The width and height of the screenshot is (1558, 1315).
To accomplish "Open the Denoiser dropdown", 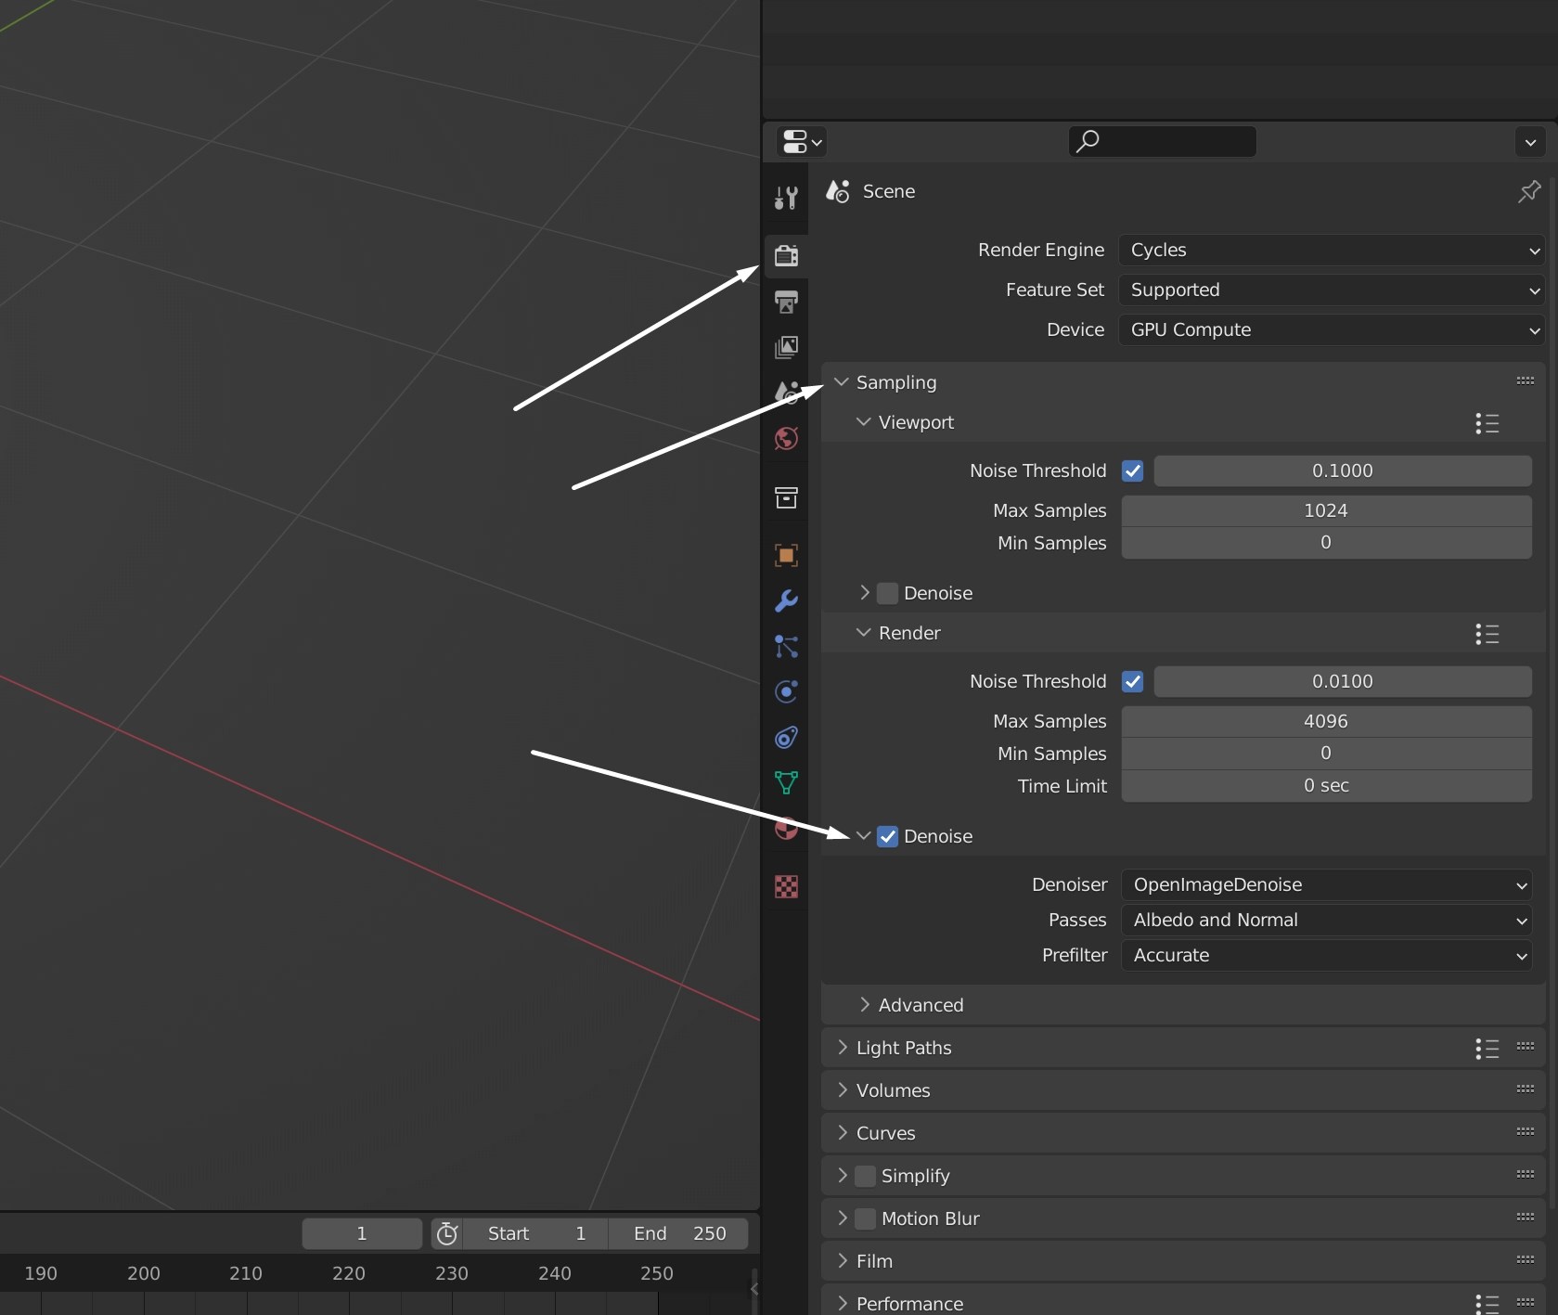I will [x=1329, y=884].
